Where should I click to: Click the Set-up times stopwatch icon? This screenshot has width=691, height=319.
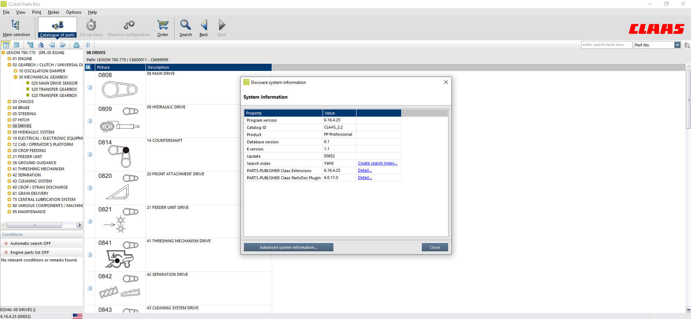pos(91,25)
